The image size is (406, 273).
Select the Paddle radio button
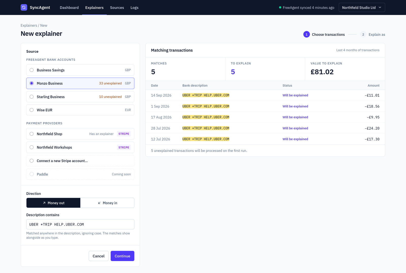pyautogui.click(x=31, y=174)
